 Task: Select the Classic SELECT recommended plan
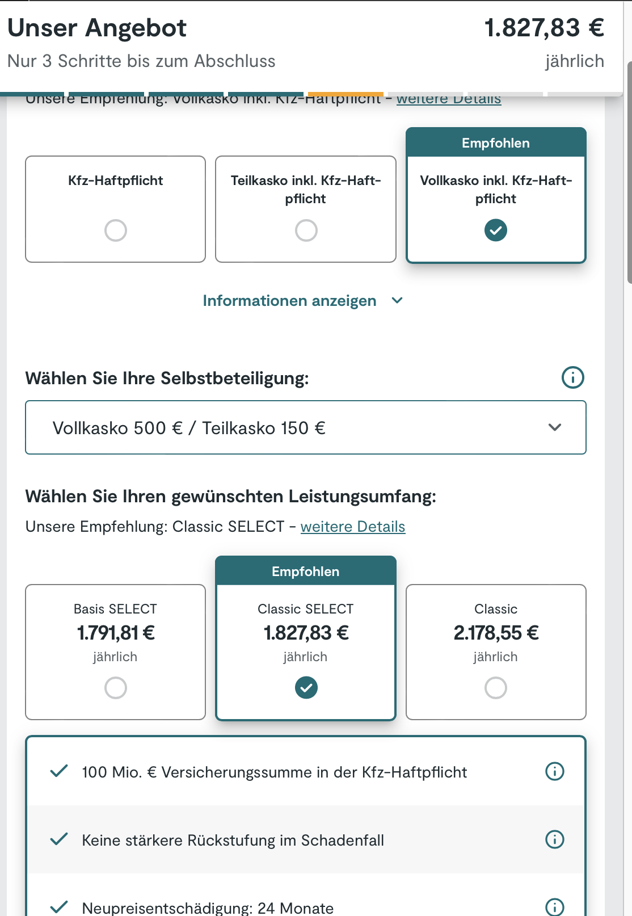[306, 688]
